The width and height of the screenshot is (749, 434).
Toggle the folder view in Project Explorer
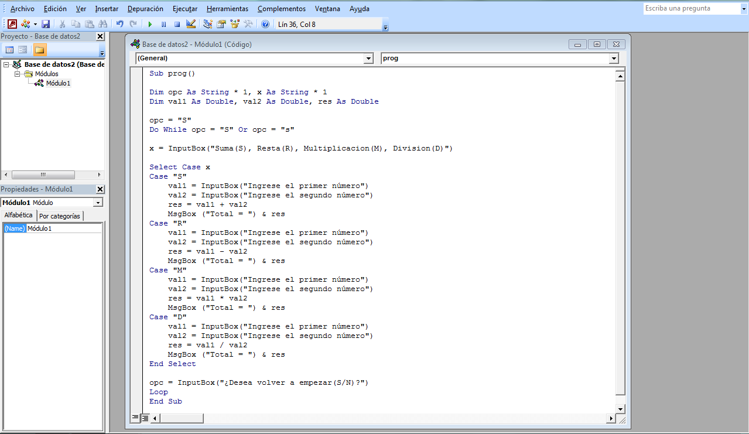(x=39, y=49)
